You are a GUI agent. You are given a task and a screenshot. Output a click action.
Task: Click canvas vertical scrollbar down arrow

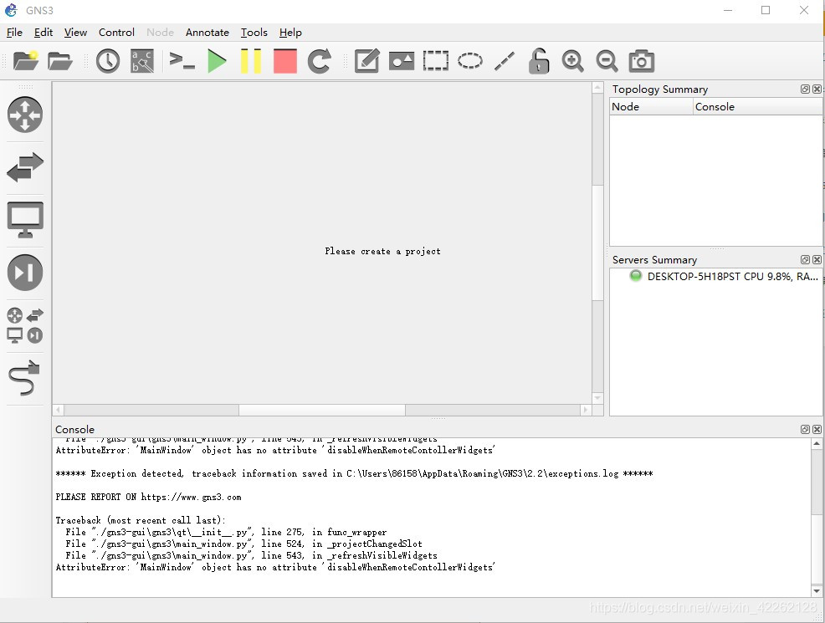point(597,398)
